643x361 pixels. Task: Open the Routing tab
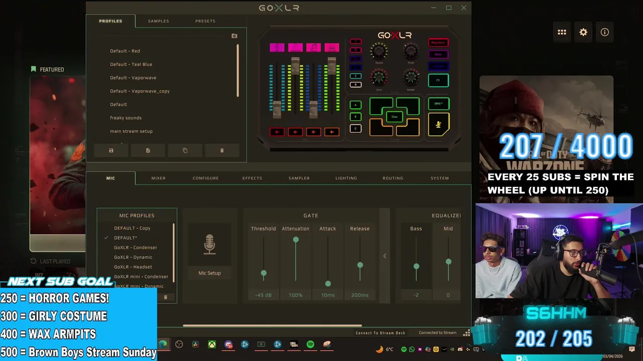click(393, 178)
